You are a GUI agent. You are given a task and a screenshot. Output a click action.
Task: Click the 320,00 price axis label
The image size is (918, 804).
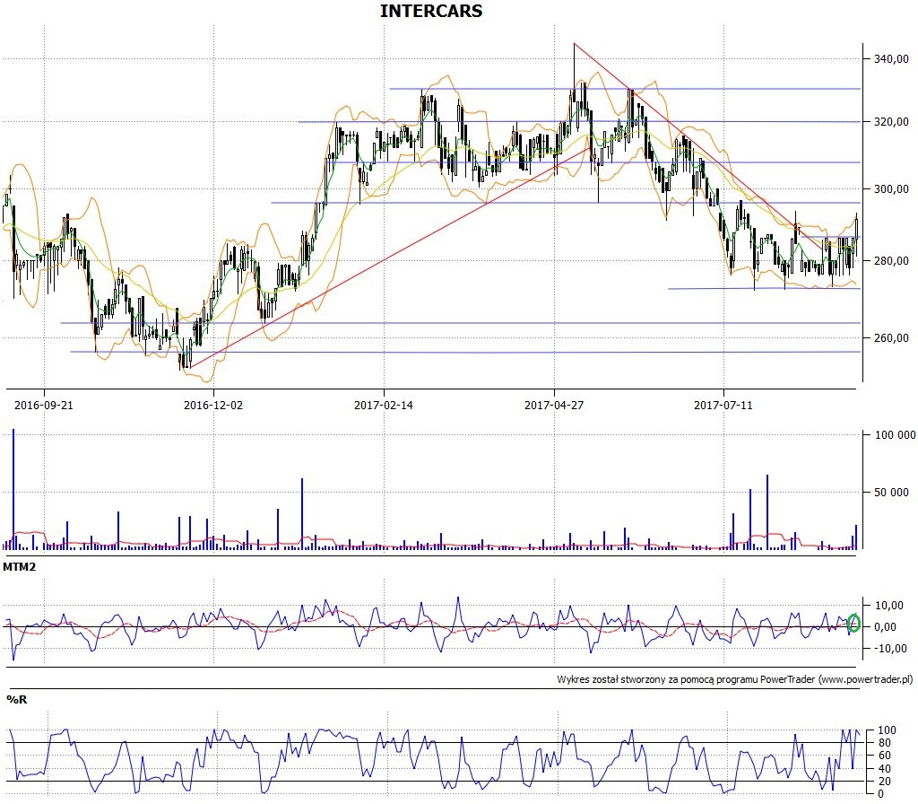pos(891,122)
